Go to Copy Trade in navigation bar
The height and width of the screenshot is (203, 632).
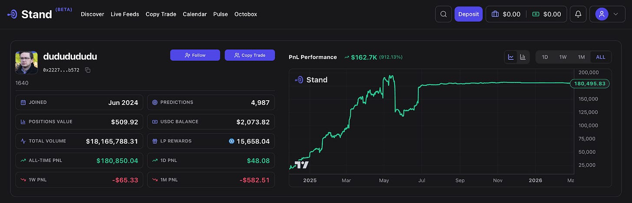coord(161,14)
